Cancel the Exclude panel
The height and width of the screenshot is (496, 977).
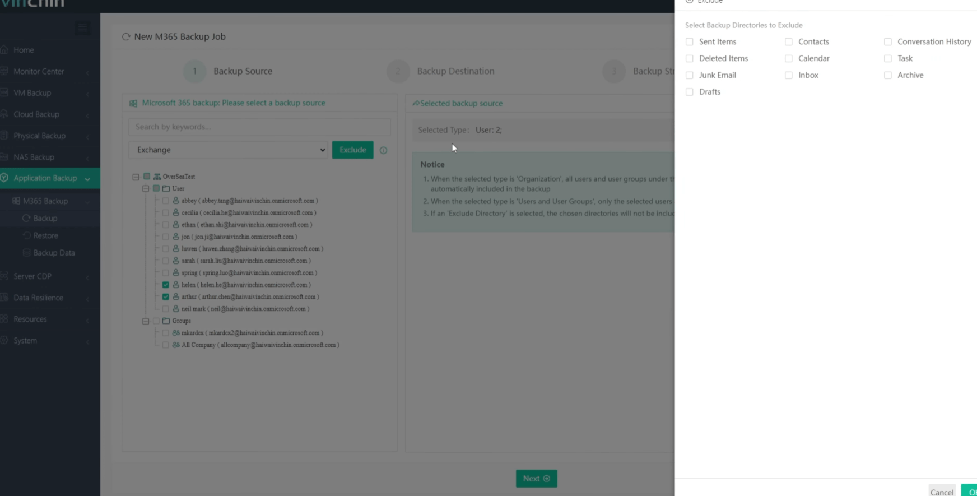[x=942, y=492]
